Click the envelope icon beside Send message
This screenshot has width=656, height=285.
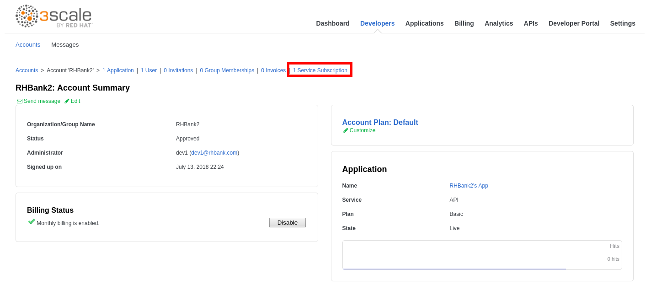[20, 101]
